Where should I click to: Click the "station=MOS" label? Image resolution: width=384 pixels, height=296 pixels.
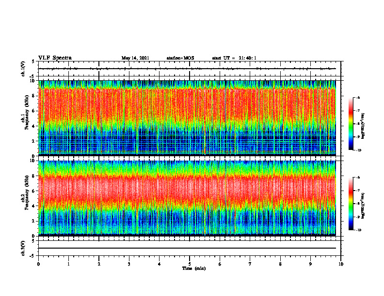[180, 58]
